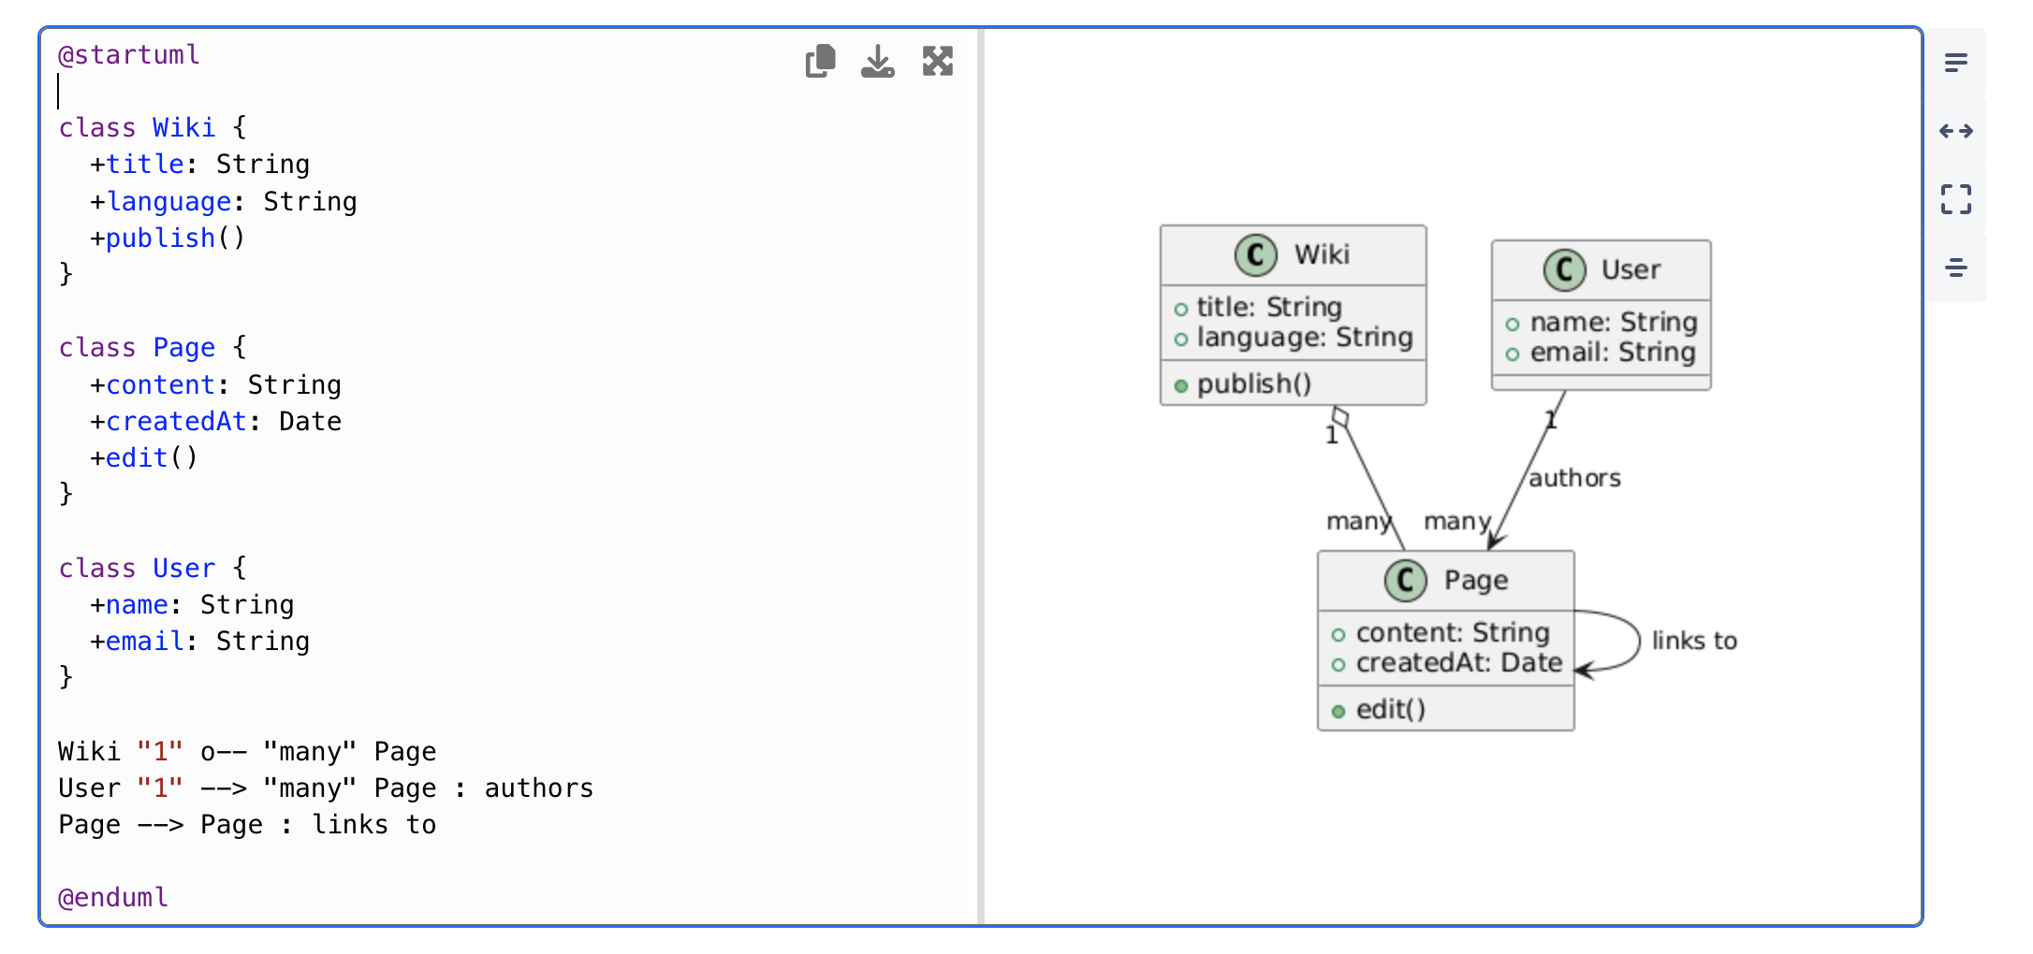Click the corner-brackets fullscreen icon in sidebar

1955,199
